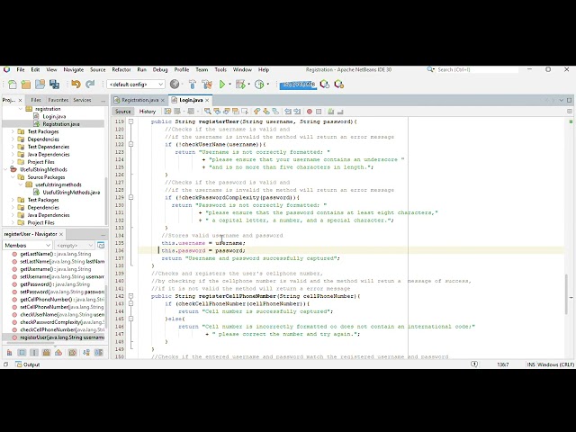This screenshot has height=432, width=576.
Task: Open the empty filter dropdown in Navigator
Action: [x=75, y=245]
